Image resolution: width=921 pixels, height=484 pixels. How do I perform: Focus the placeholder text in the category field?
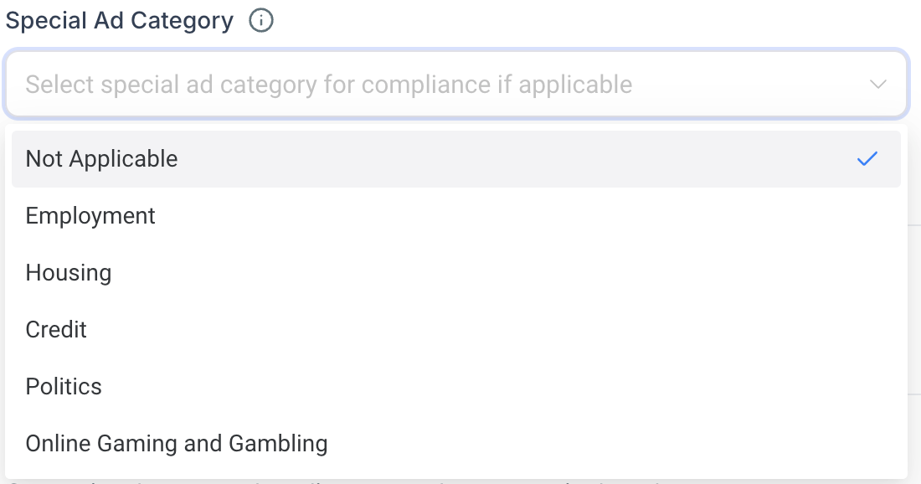click(x=329, y=85)
